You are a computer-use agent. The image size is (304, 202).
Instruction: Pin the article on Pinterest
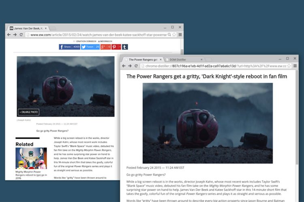116,47
